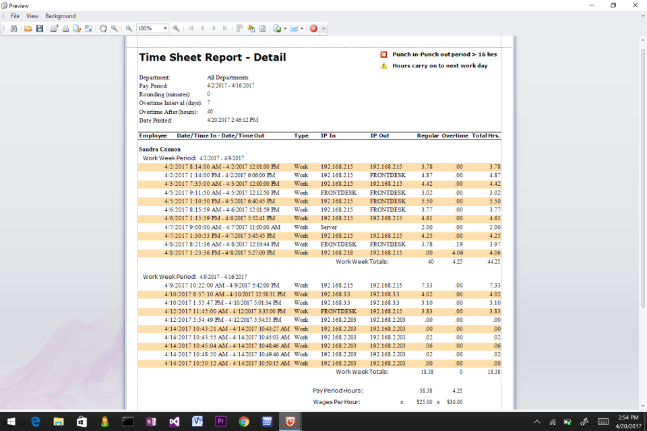Go to the previous page

(x=202, y=28)
